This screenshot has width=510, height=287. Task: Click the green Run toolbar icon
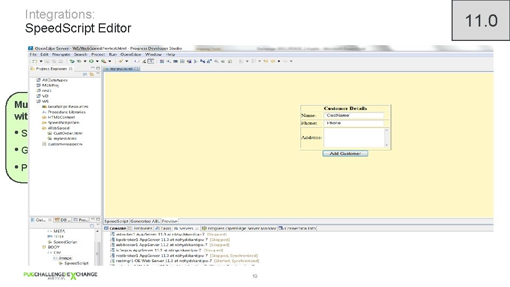91,61
